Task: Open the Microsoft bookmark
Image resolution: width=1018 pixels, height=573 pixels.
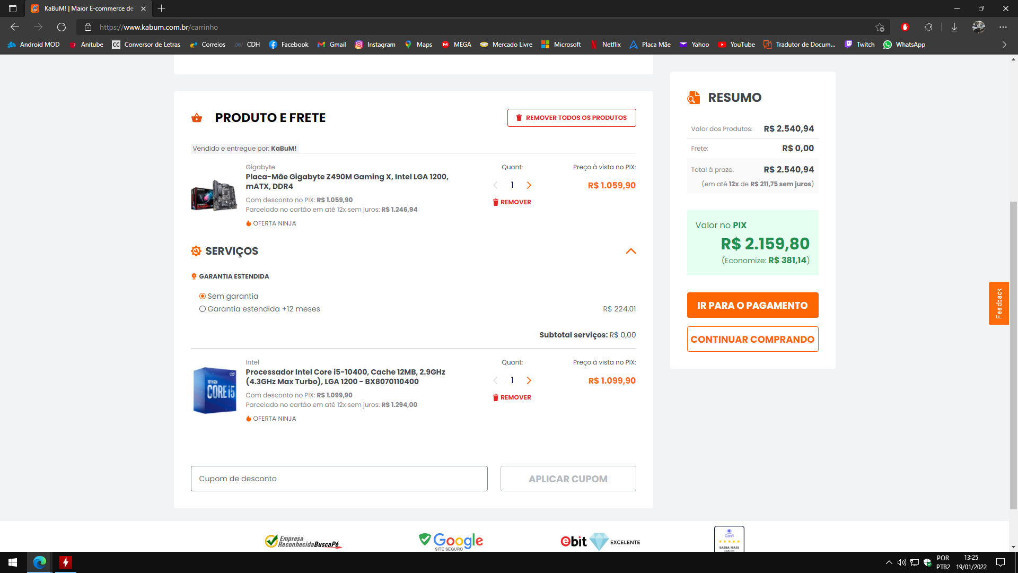Action: [x=561, y=45]
